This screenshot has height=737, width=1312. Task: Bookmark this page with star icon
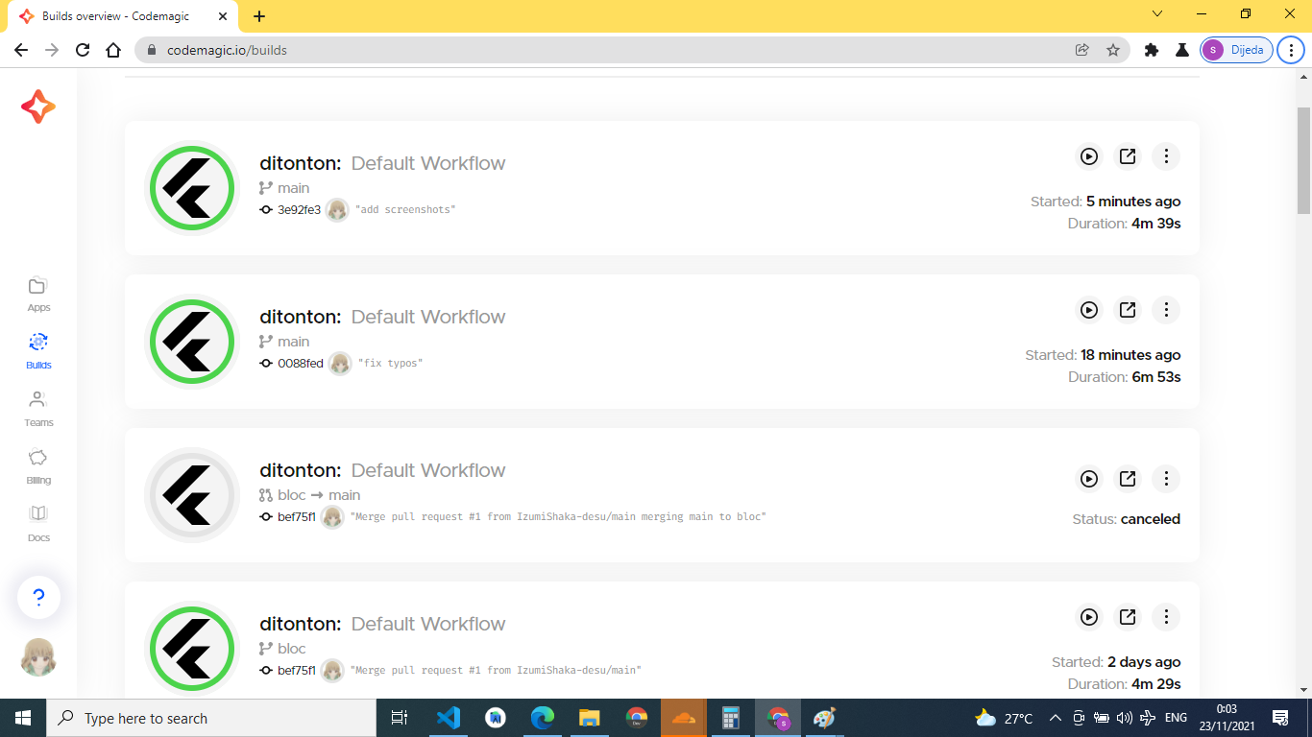[1113, 50]
